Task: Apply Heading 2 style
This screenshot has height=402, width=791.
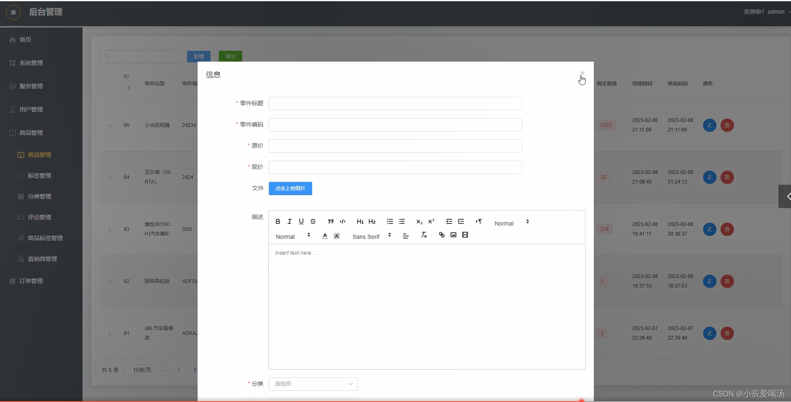Action: 372,222
